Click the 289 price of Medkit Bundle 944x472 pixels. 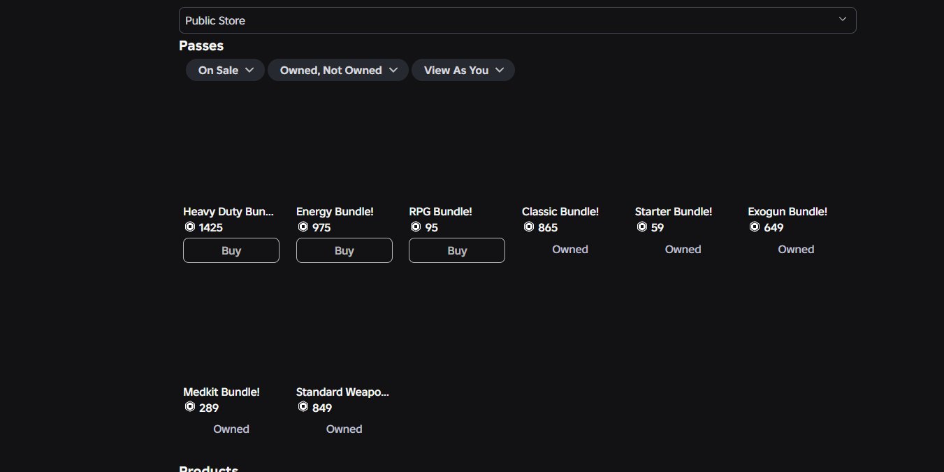(x=209, y=408)
